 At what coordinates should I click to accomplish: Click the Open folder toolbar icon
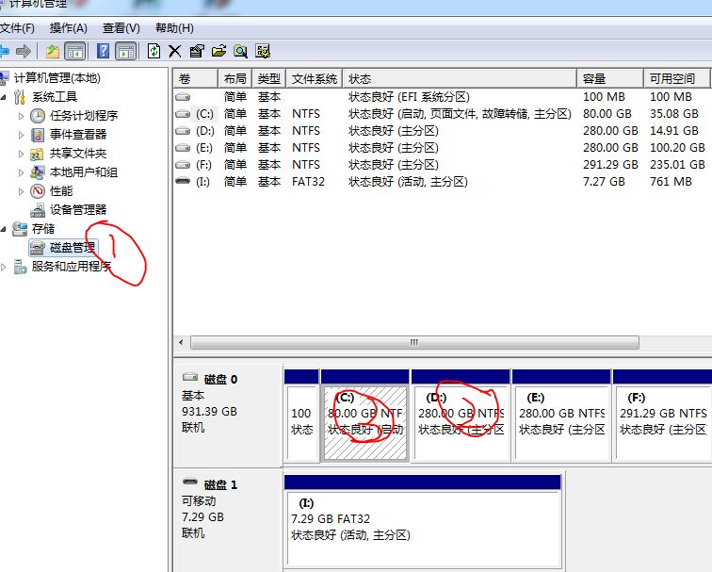(x=218, y=51)
